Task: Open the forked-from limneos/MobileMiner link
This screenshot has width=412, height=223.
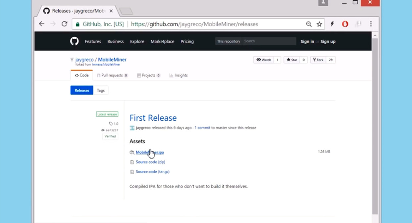Action: point(105,65)
